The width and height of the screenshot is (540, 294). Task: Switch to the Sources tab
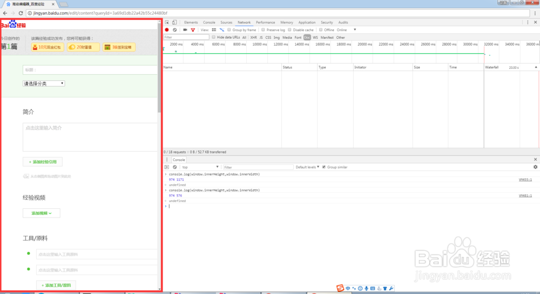point(226,22)
